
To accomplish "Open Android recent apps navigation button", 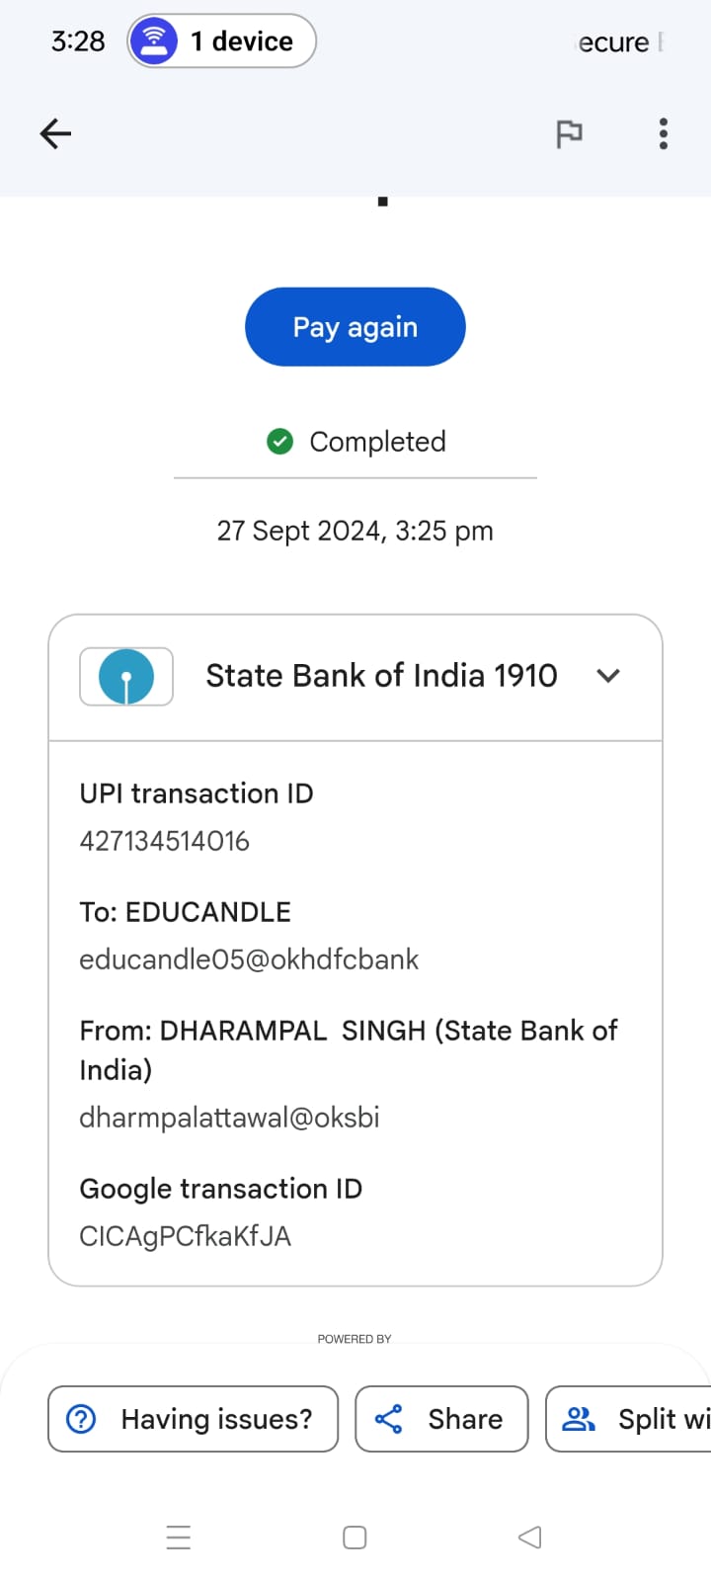I will coord(179,1538).
